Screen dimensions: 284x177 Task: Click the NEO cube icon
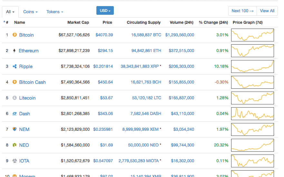click(x=15, y=145)
